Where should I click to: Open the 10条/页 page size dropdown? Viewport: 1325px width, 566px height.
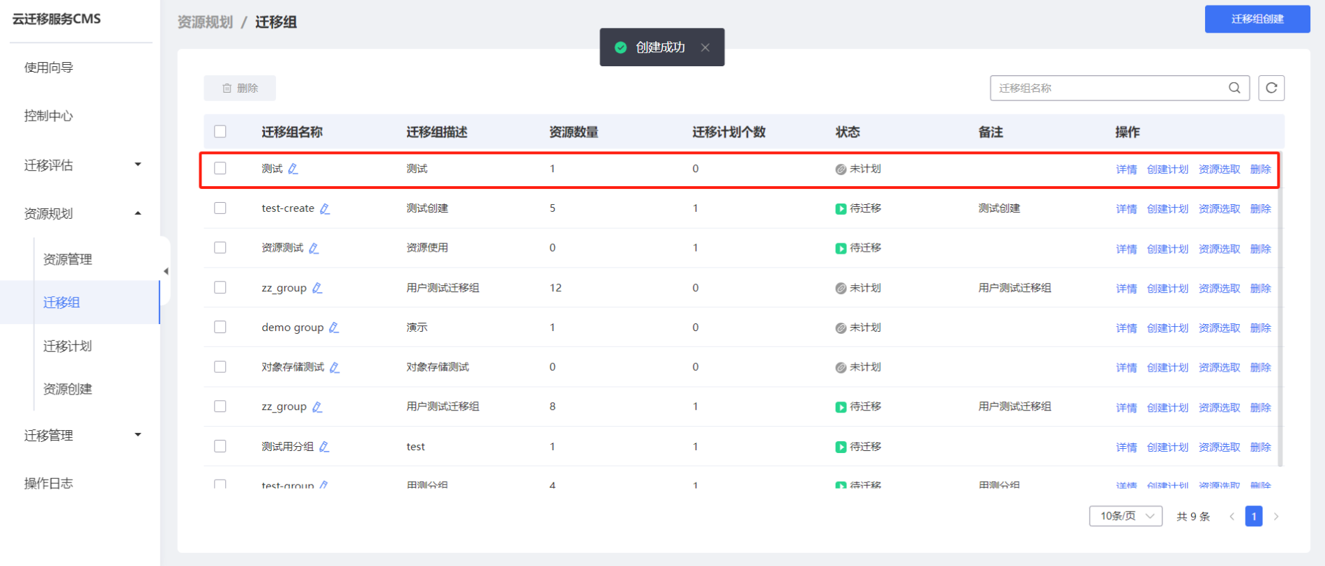click(x=1126, y=517)
